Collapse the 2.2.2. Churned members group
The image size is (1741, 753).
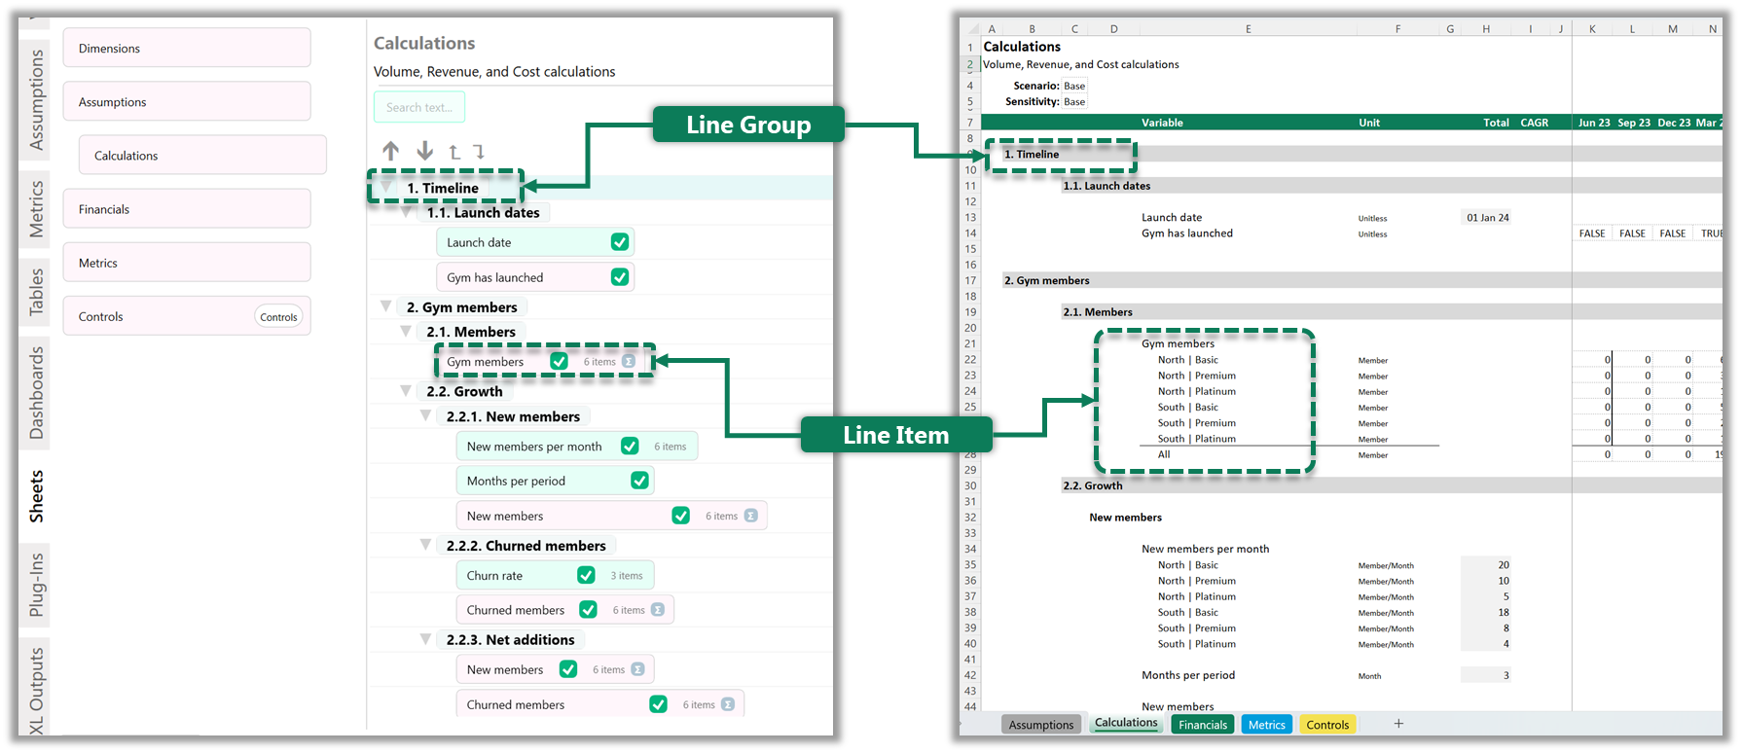coord(425,545)
